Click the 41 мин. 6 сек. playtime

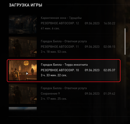tap(50, 28)
